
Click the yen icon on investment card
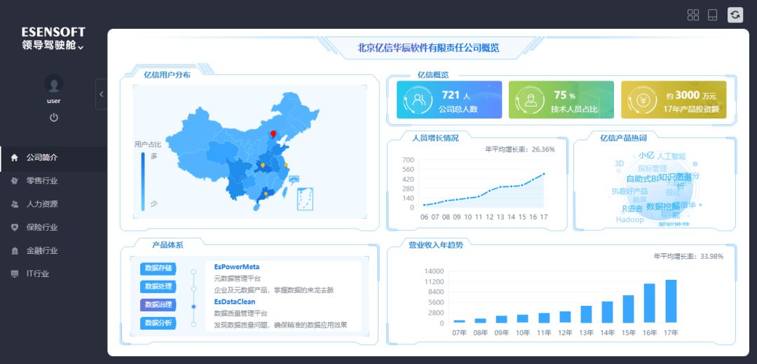[x=643, y=100]
